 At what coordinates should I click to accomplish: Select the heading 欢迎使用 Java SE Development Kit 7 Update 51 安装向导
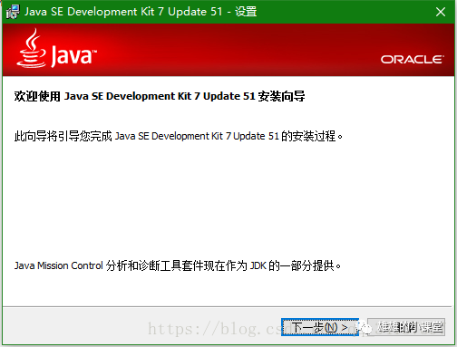[x=160, y=96]
